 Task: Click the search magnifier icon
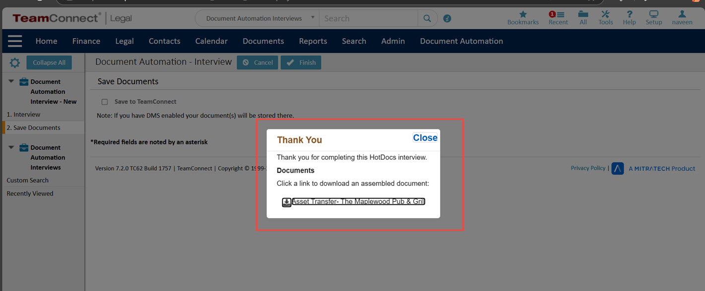point(427,18)
